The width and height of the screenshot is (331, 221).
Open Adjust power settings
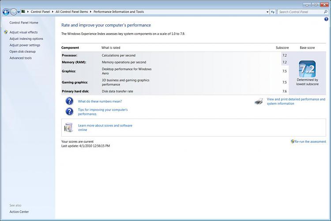[25, 45]
